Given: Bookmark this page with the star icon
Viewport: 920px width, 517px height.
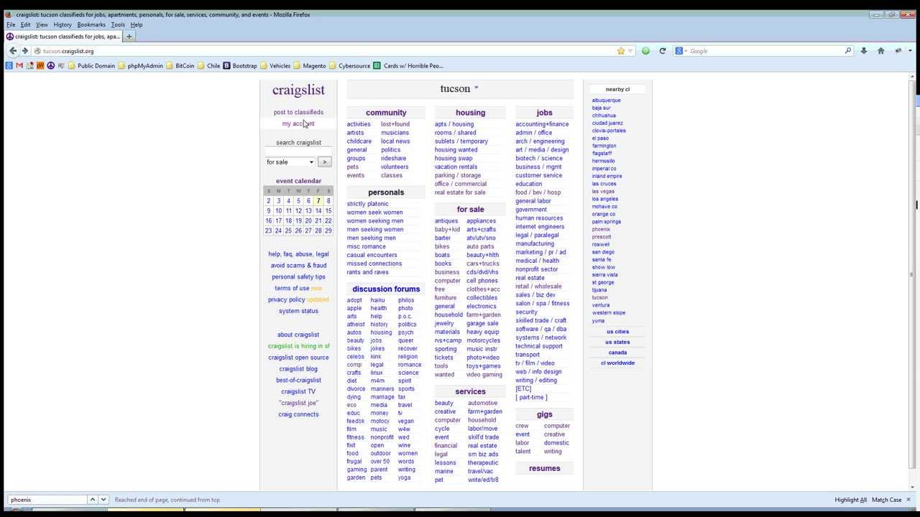Looking at the screenshot, I should 621,51.
